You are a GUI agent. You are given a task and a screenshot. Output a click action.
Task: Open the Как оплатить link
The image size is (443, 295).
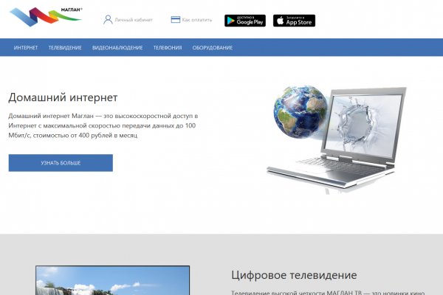[x=195, y=20]
